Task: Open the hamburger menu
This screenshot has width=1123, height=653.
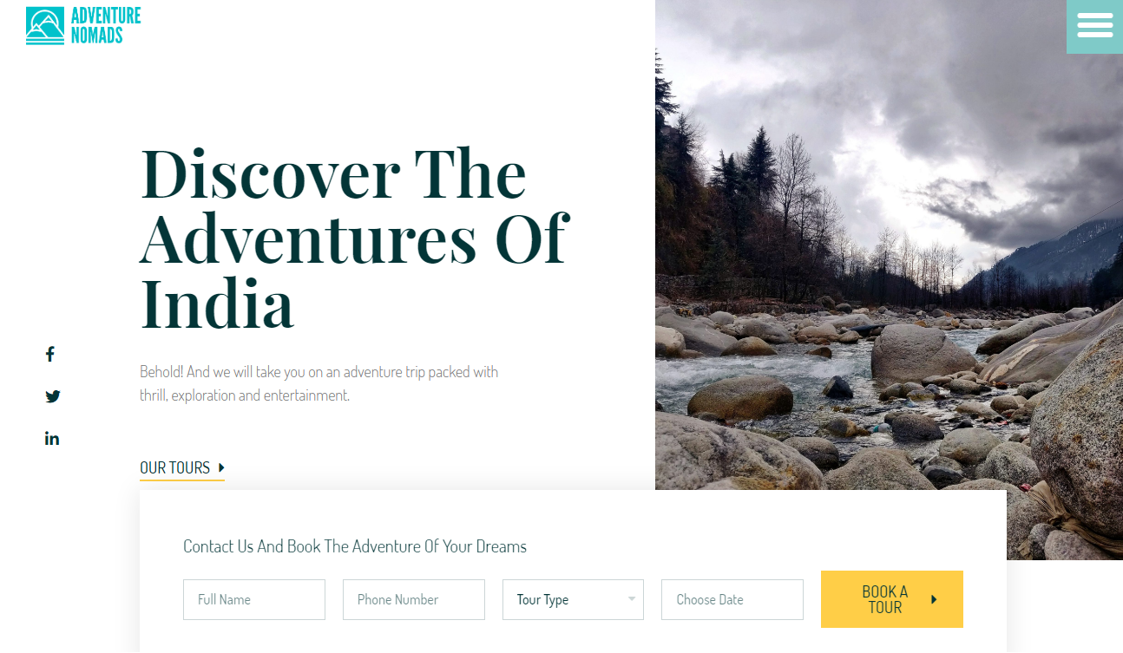Action: [1094, 26]
